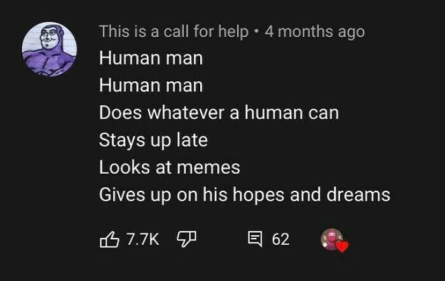Open the commenter's purple muscular avatar
The height and width of the screenshot is (281, 445).
tap(50, 49)
